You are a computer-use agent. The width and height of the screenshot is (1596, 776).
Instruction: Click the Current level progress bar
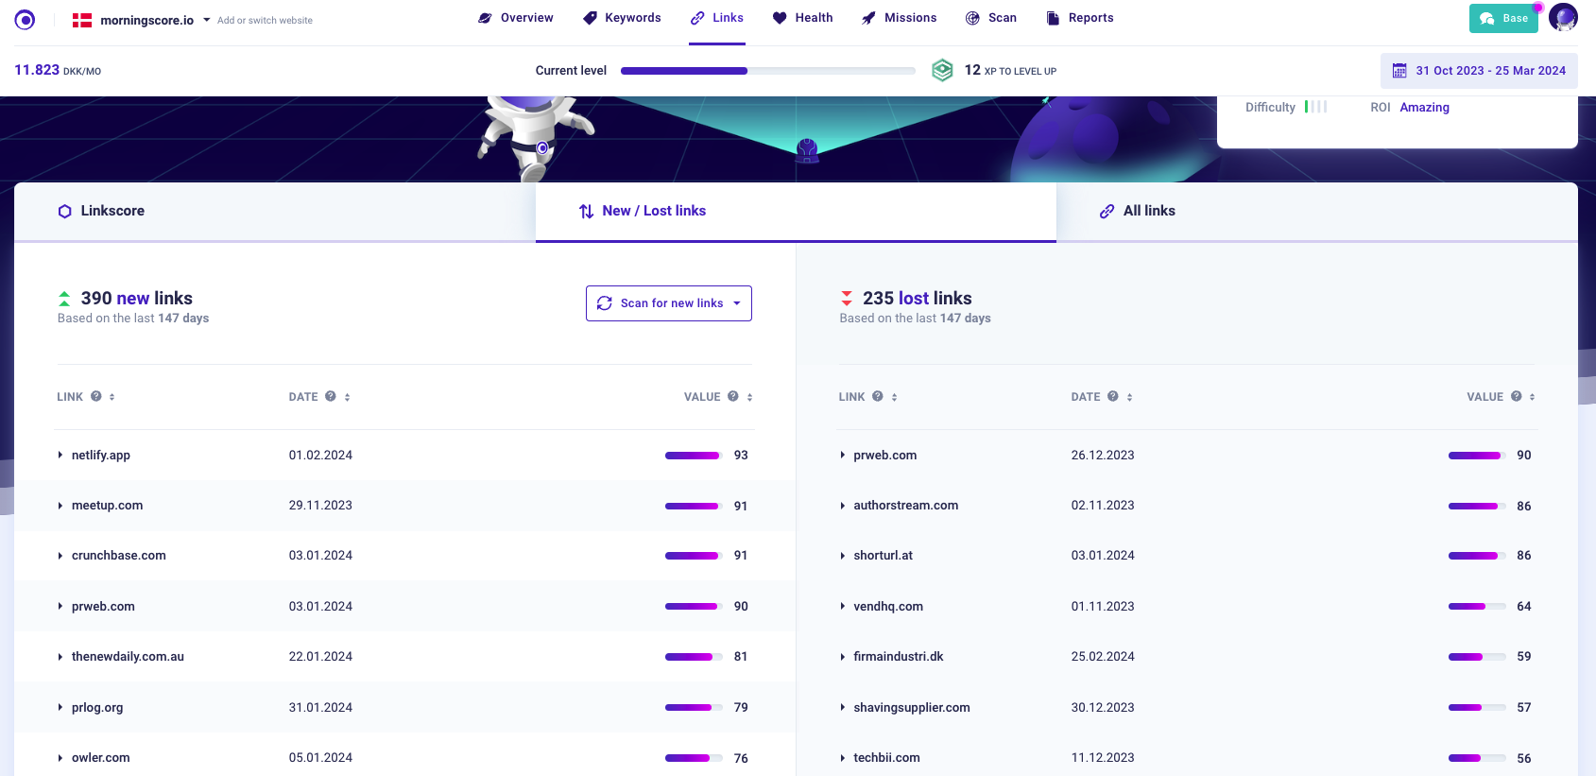click(767, 71)
